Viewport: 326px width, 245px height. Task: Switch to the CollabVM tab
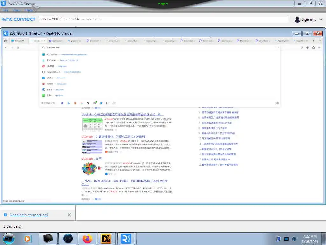[18, 41]
